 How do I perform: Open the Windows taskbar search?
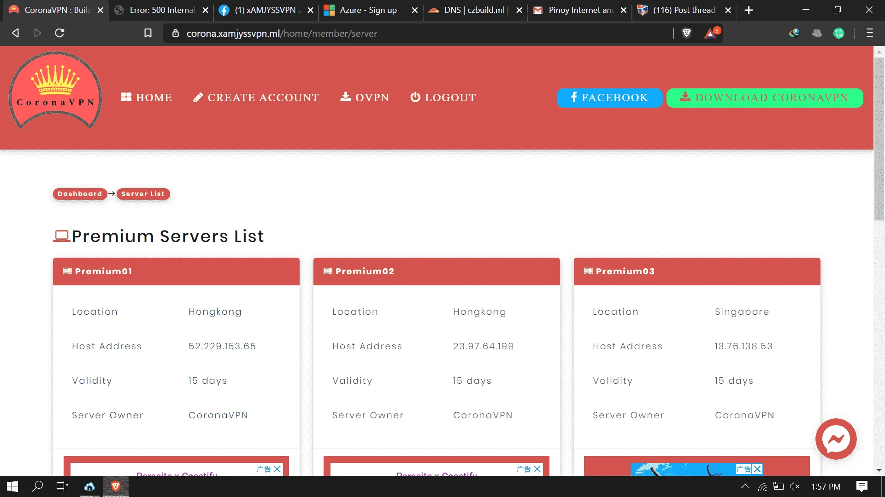[x=37, y=486]
